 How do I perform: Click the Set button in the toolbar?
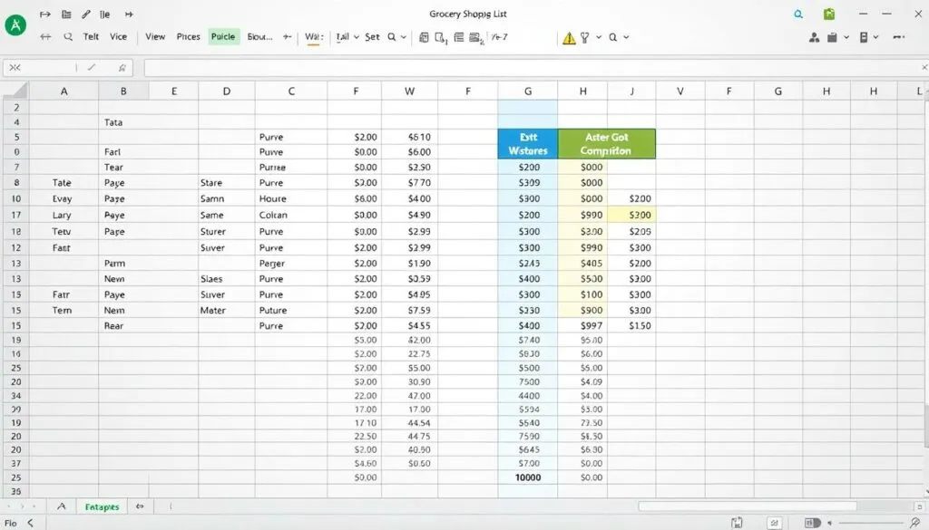374,37
